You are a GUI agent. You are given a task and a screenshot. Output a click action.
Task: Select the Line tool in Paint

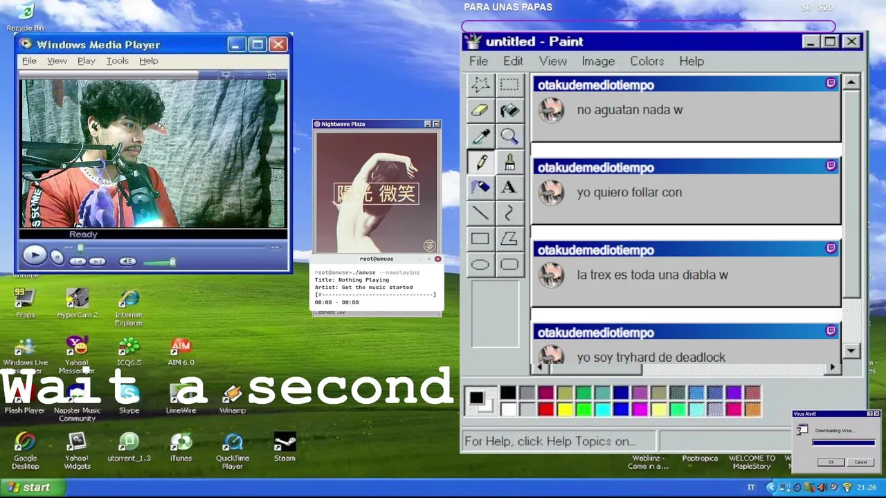pyautogui.click(x=480, y=212)
